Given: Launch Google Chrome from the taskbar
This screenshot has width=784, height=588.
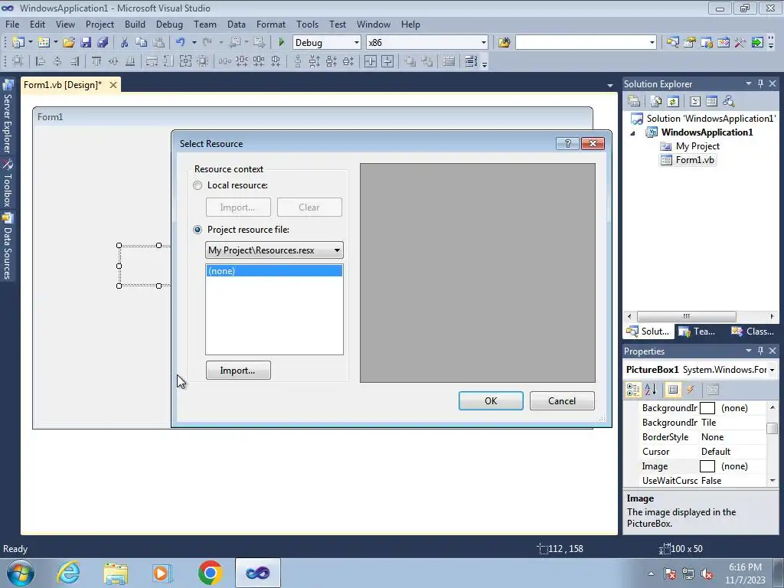Looking at the screenshot, I should [x=210, y=573].
